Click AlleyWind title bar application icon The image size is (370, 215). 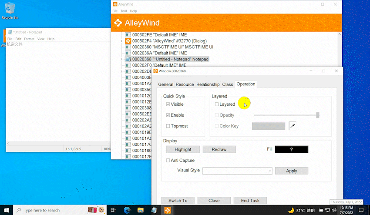point(115,4)
